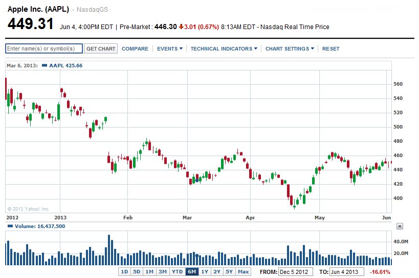Click the Feb axis label
This screenshot has width=419, height=278.
coord(128,217)
